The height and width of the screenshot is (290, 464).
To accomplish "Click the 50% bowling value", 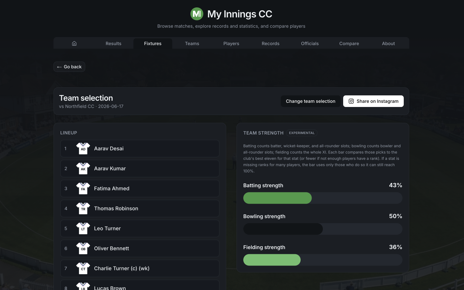I will [x=395, y=216].
